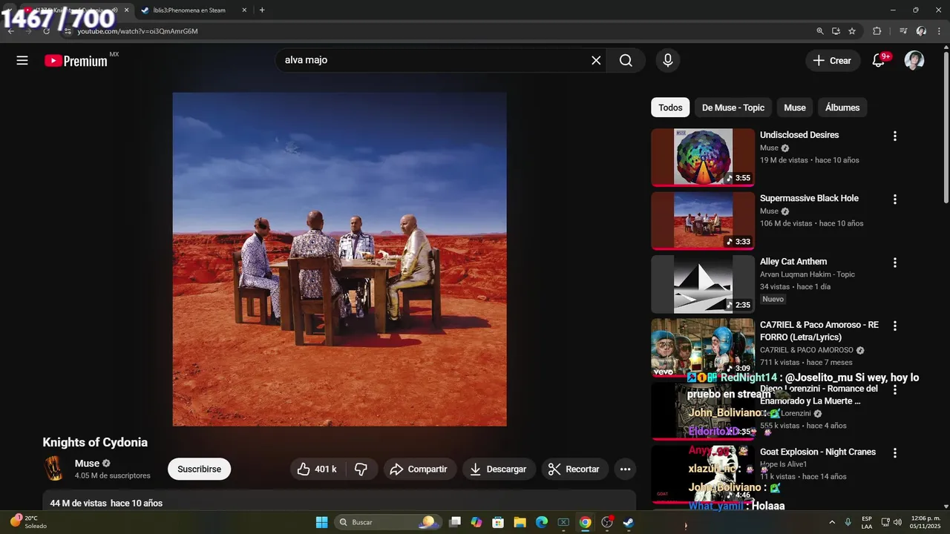Open options for Undisclosed Desires video
The image size is (950, 534).
tap(895, 136)
